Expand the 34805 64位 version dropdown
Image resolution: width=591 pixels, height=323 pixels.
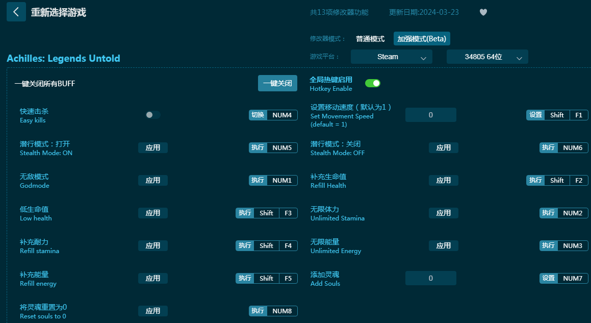click(487, 57)
